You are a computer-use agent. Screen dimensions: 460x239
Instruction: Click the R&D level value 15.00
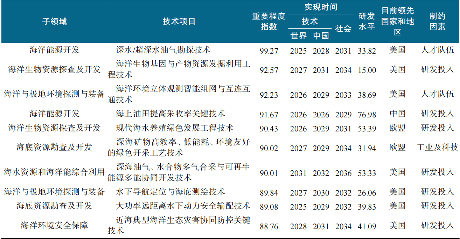click(367, 70)
